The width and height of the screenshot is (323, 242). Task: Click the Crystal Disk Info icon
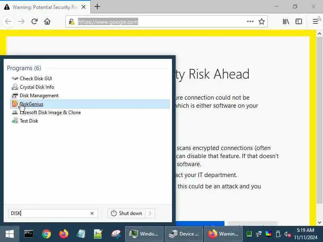(15, 87)
